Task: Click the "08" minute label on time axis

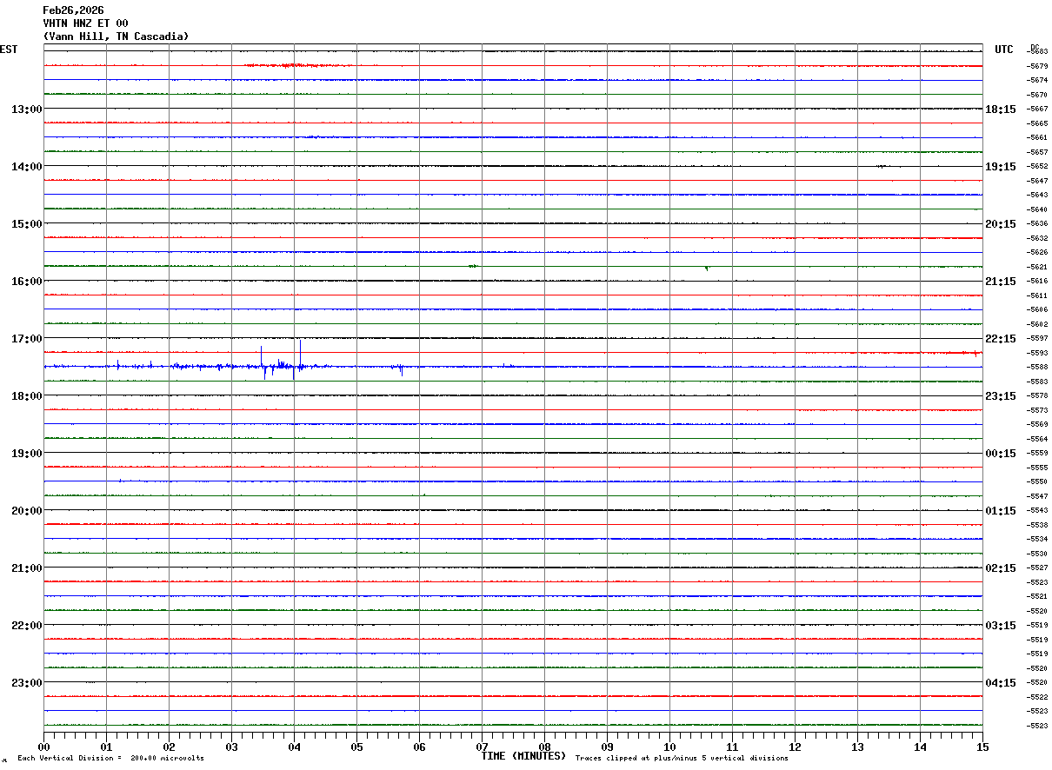Action: click(544, 747)
